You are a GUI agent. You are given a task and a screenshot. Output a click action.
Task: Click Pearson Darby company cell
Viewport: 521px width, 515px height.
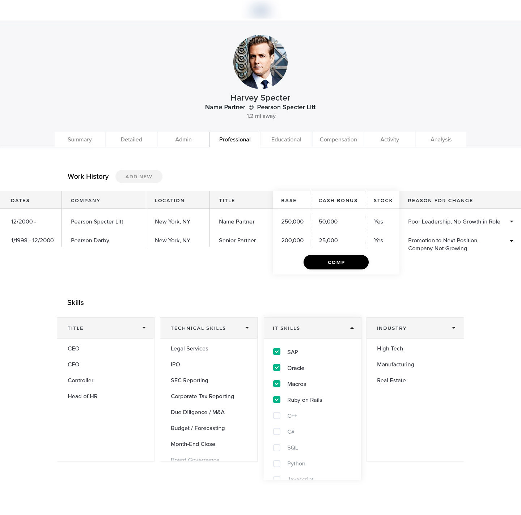click(90, 241)
